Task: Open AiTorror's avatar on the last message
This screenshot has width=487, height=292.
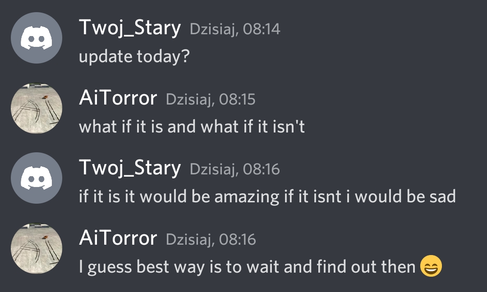Action: click(37, 248)
